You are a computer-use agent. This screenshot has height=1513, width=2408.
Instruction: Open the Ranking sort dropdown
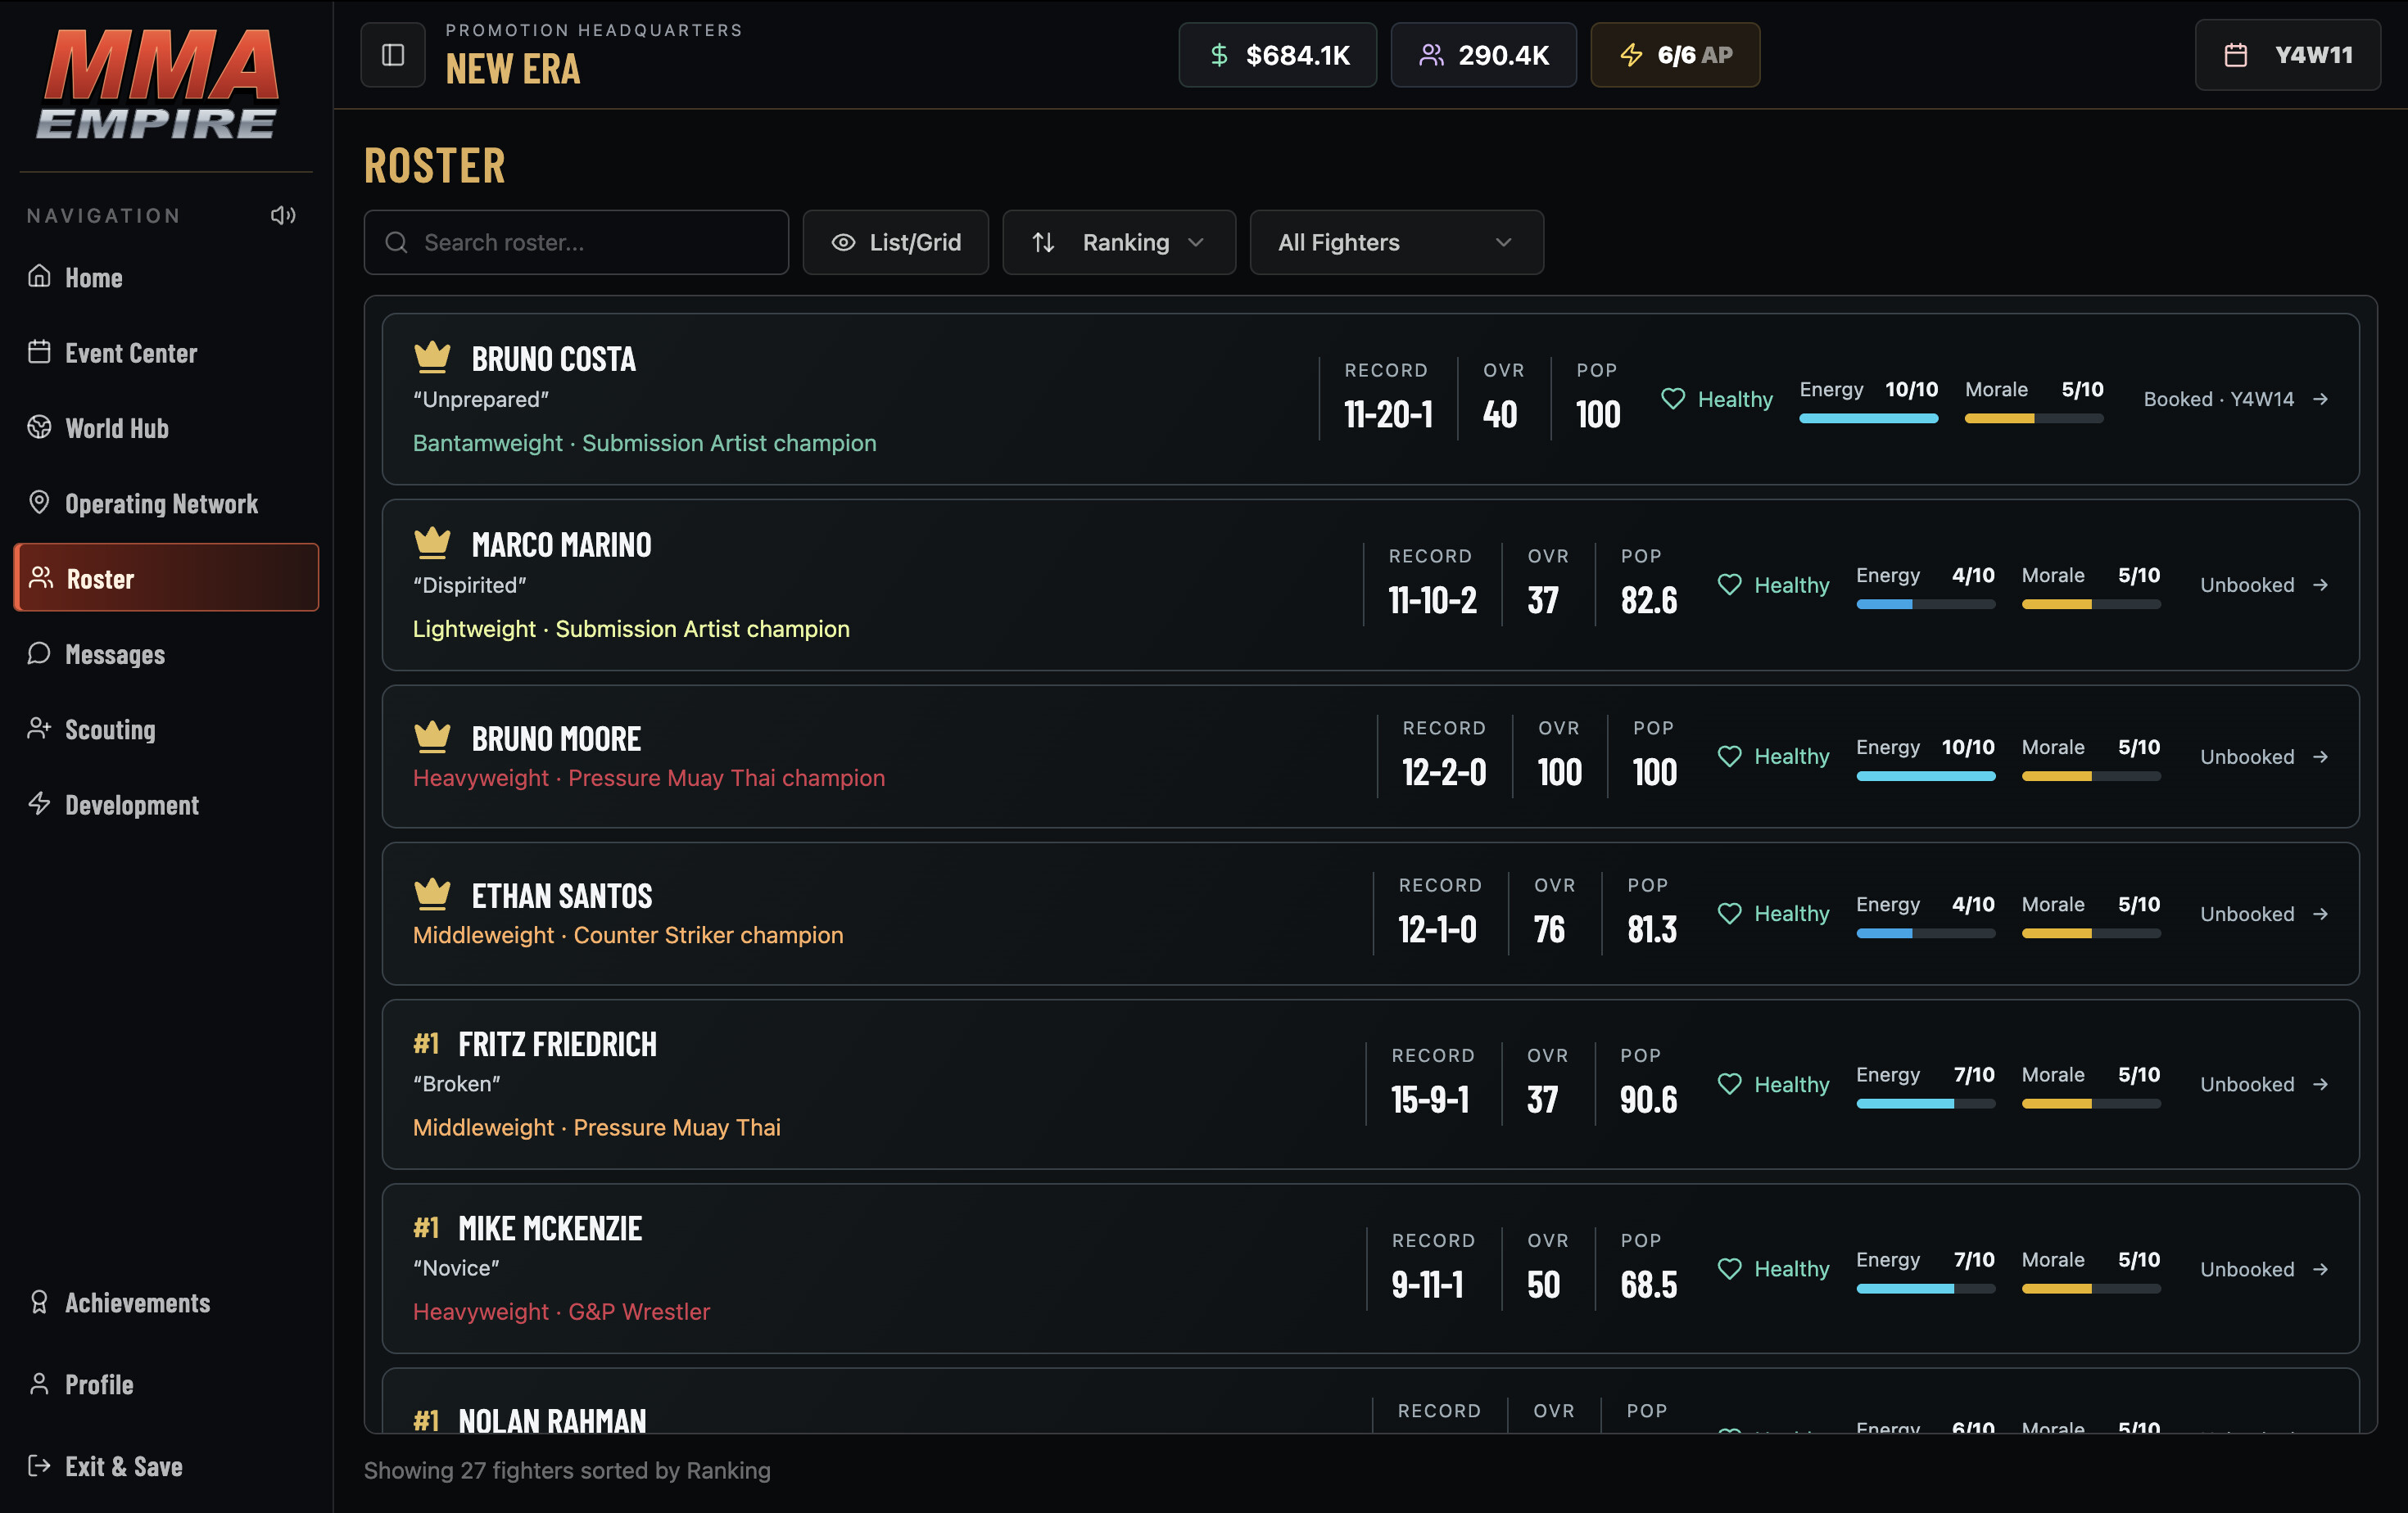(x=1119, y=243)
